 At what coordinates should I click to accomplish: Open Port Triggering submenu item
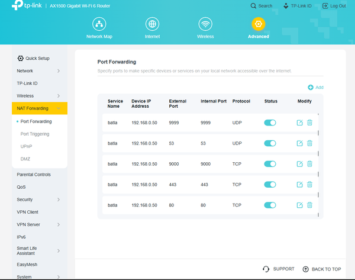click(35, 134)
